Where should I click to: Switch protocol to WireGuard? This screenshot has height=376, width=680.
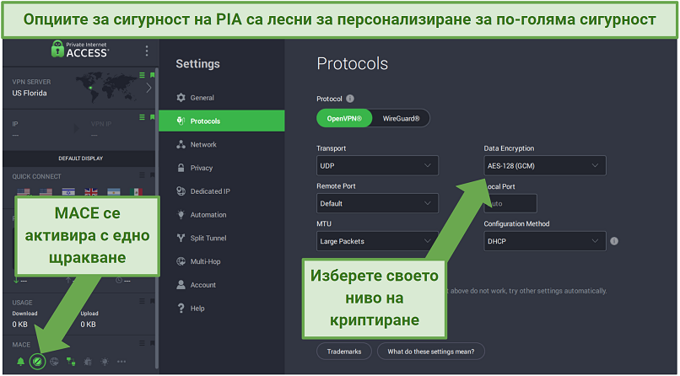(401, 118)
